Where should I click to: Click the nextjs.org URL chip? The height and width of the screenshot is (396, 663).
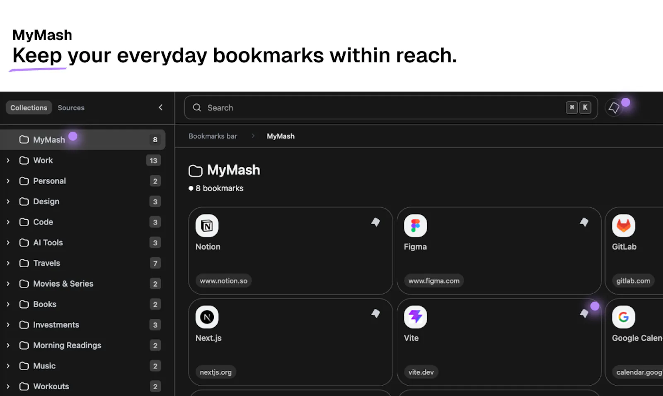coord(216,372)
